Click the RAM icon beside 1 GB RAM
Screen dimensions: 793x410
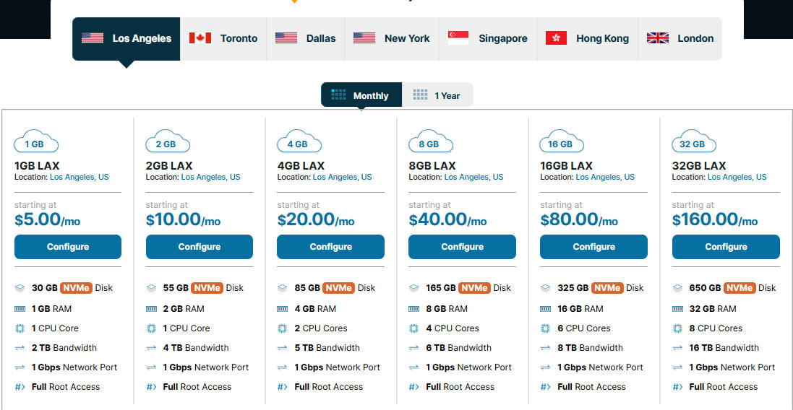coord(20,308)
